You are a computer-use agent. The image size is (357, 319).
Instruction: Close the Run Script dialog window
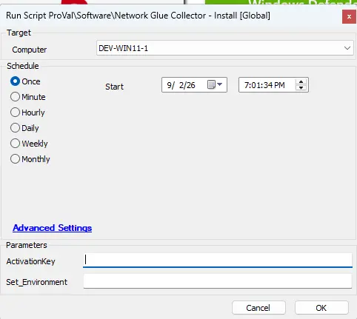tap(349, 17)
